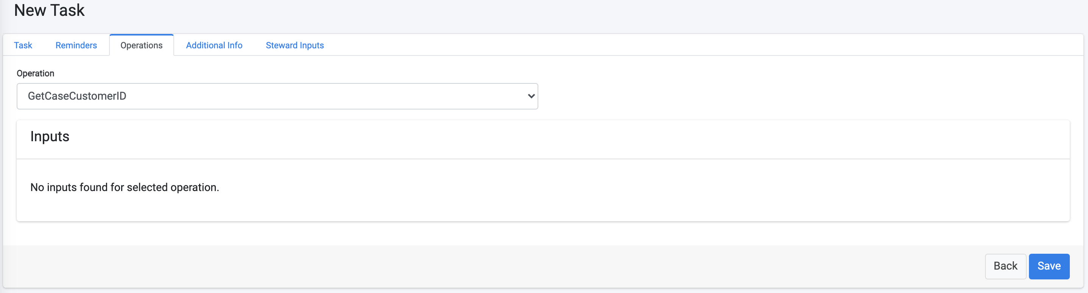Click the Inputs section header
This screenshot has width=1088, height=293.
(x=50, y=136)
